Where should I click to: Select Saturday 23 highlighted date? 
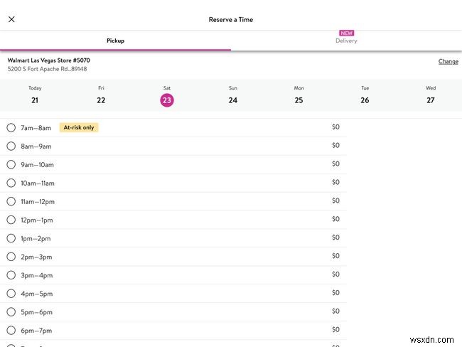[x=167, y=100]
